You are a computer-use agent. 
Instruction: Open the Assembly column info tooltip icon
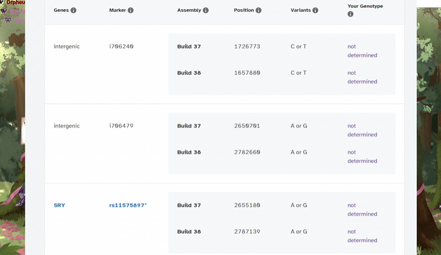tap(206, 11)
